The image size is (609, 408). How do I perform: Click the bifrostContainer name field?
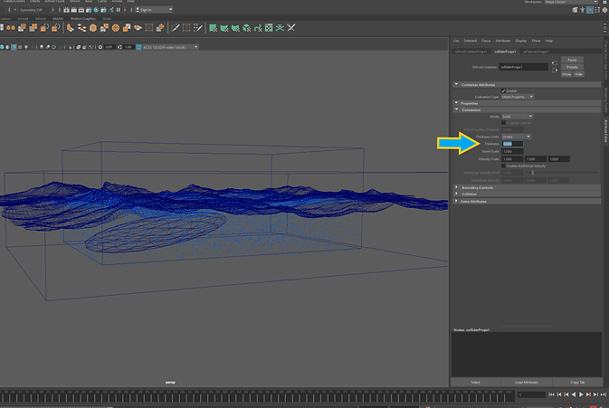tap(524, 67)
